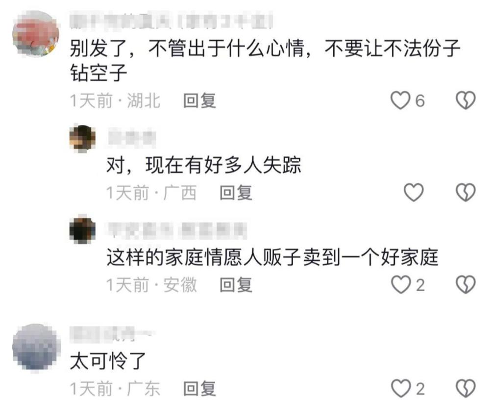The image size is (492, 400).
Task: Open the first commenter's blurred avatar
Action: pyautogui.click(x=36, y=34)
